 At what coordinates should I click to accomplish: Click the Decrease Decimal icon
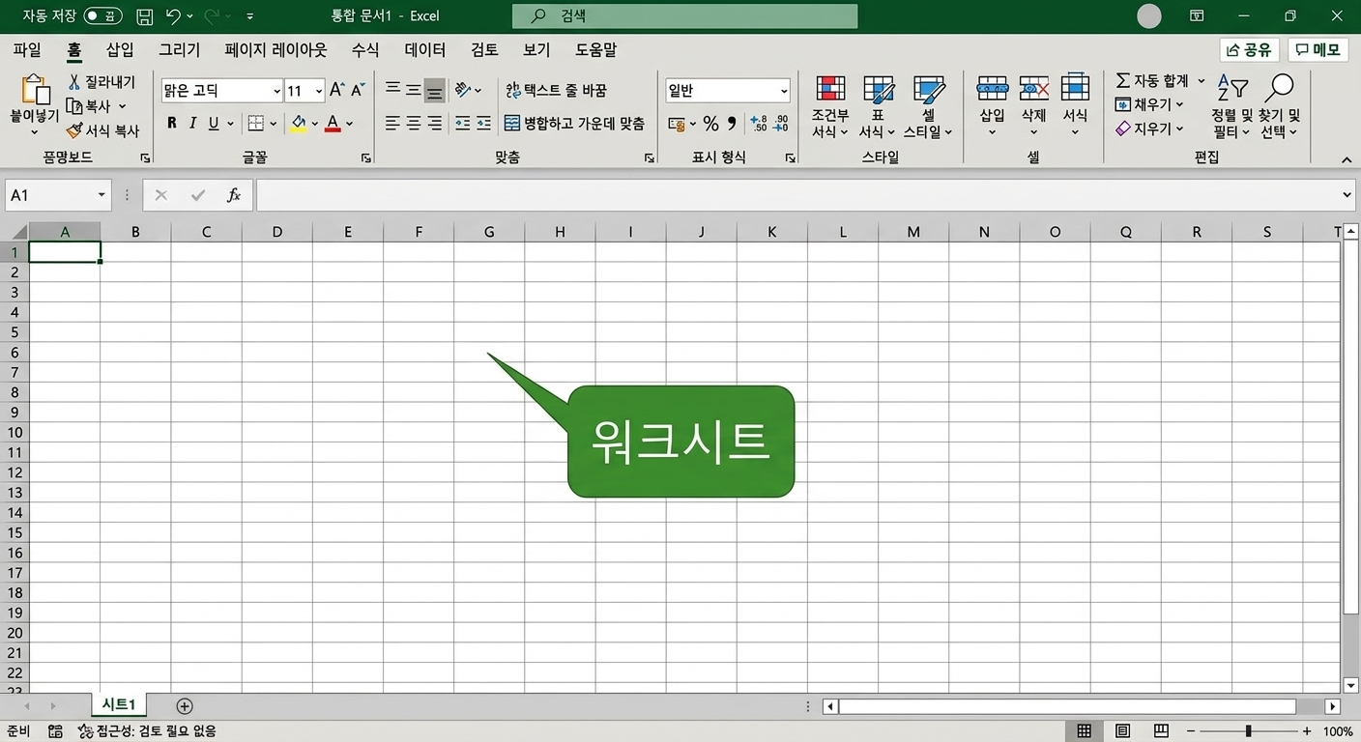780,124
